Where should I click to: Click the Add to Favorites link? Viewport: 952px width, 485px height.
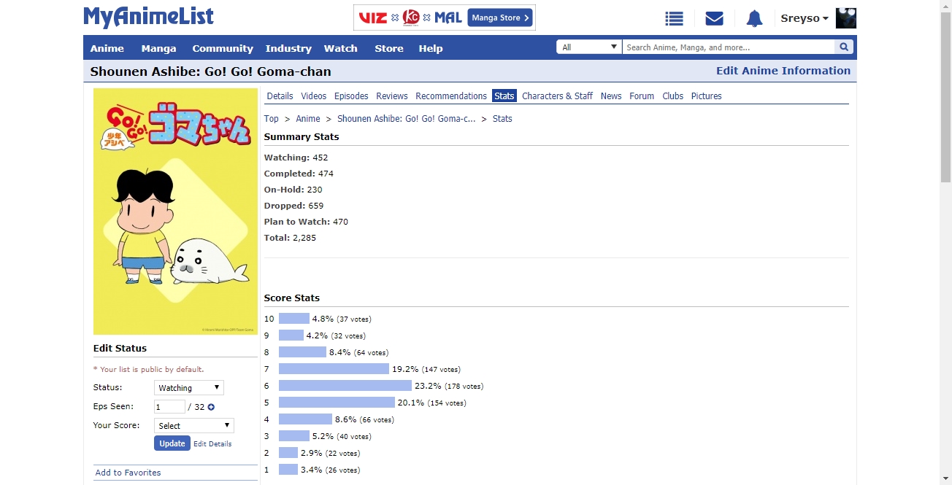(x=128, y=473)
